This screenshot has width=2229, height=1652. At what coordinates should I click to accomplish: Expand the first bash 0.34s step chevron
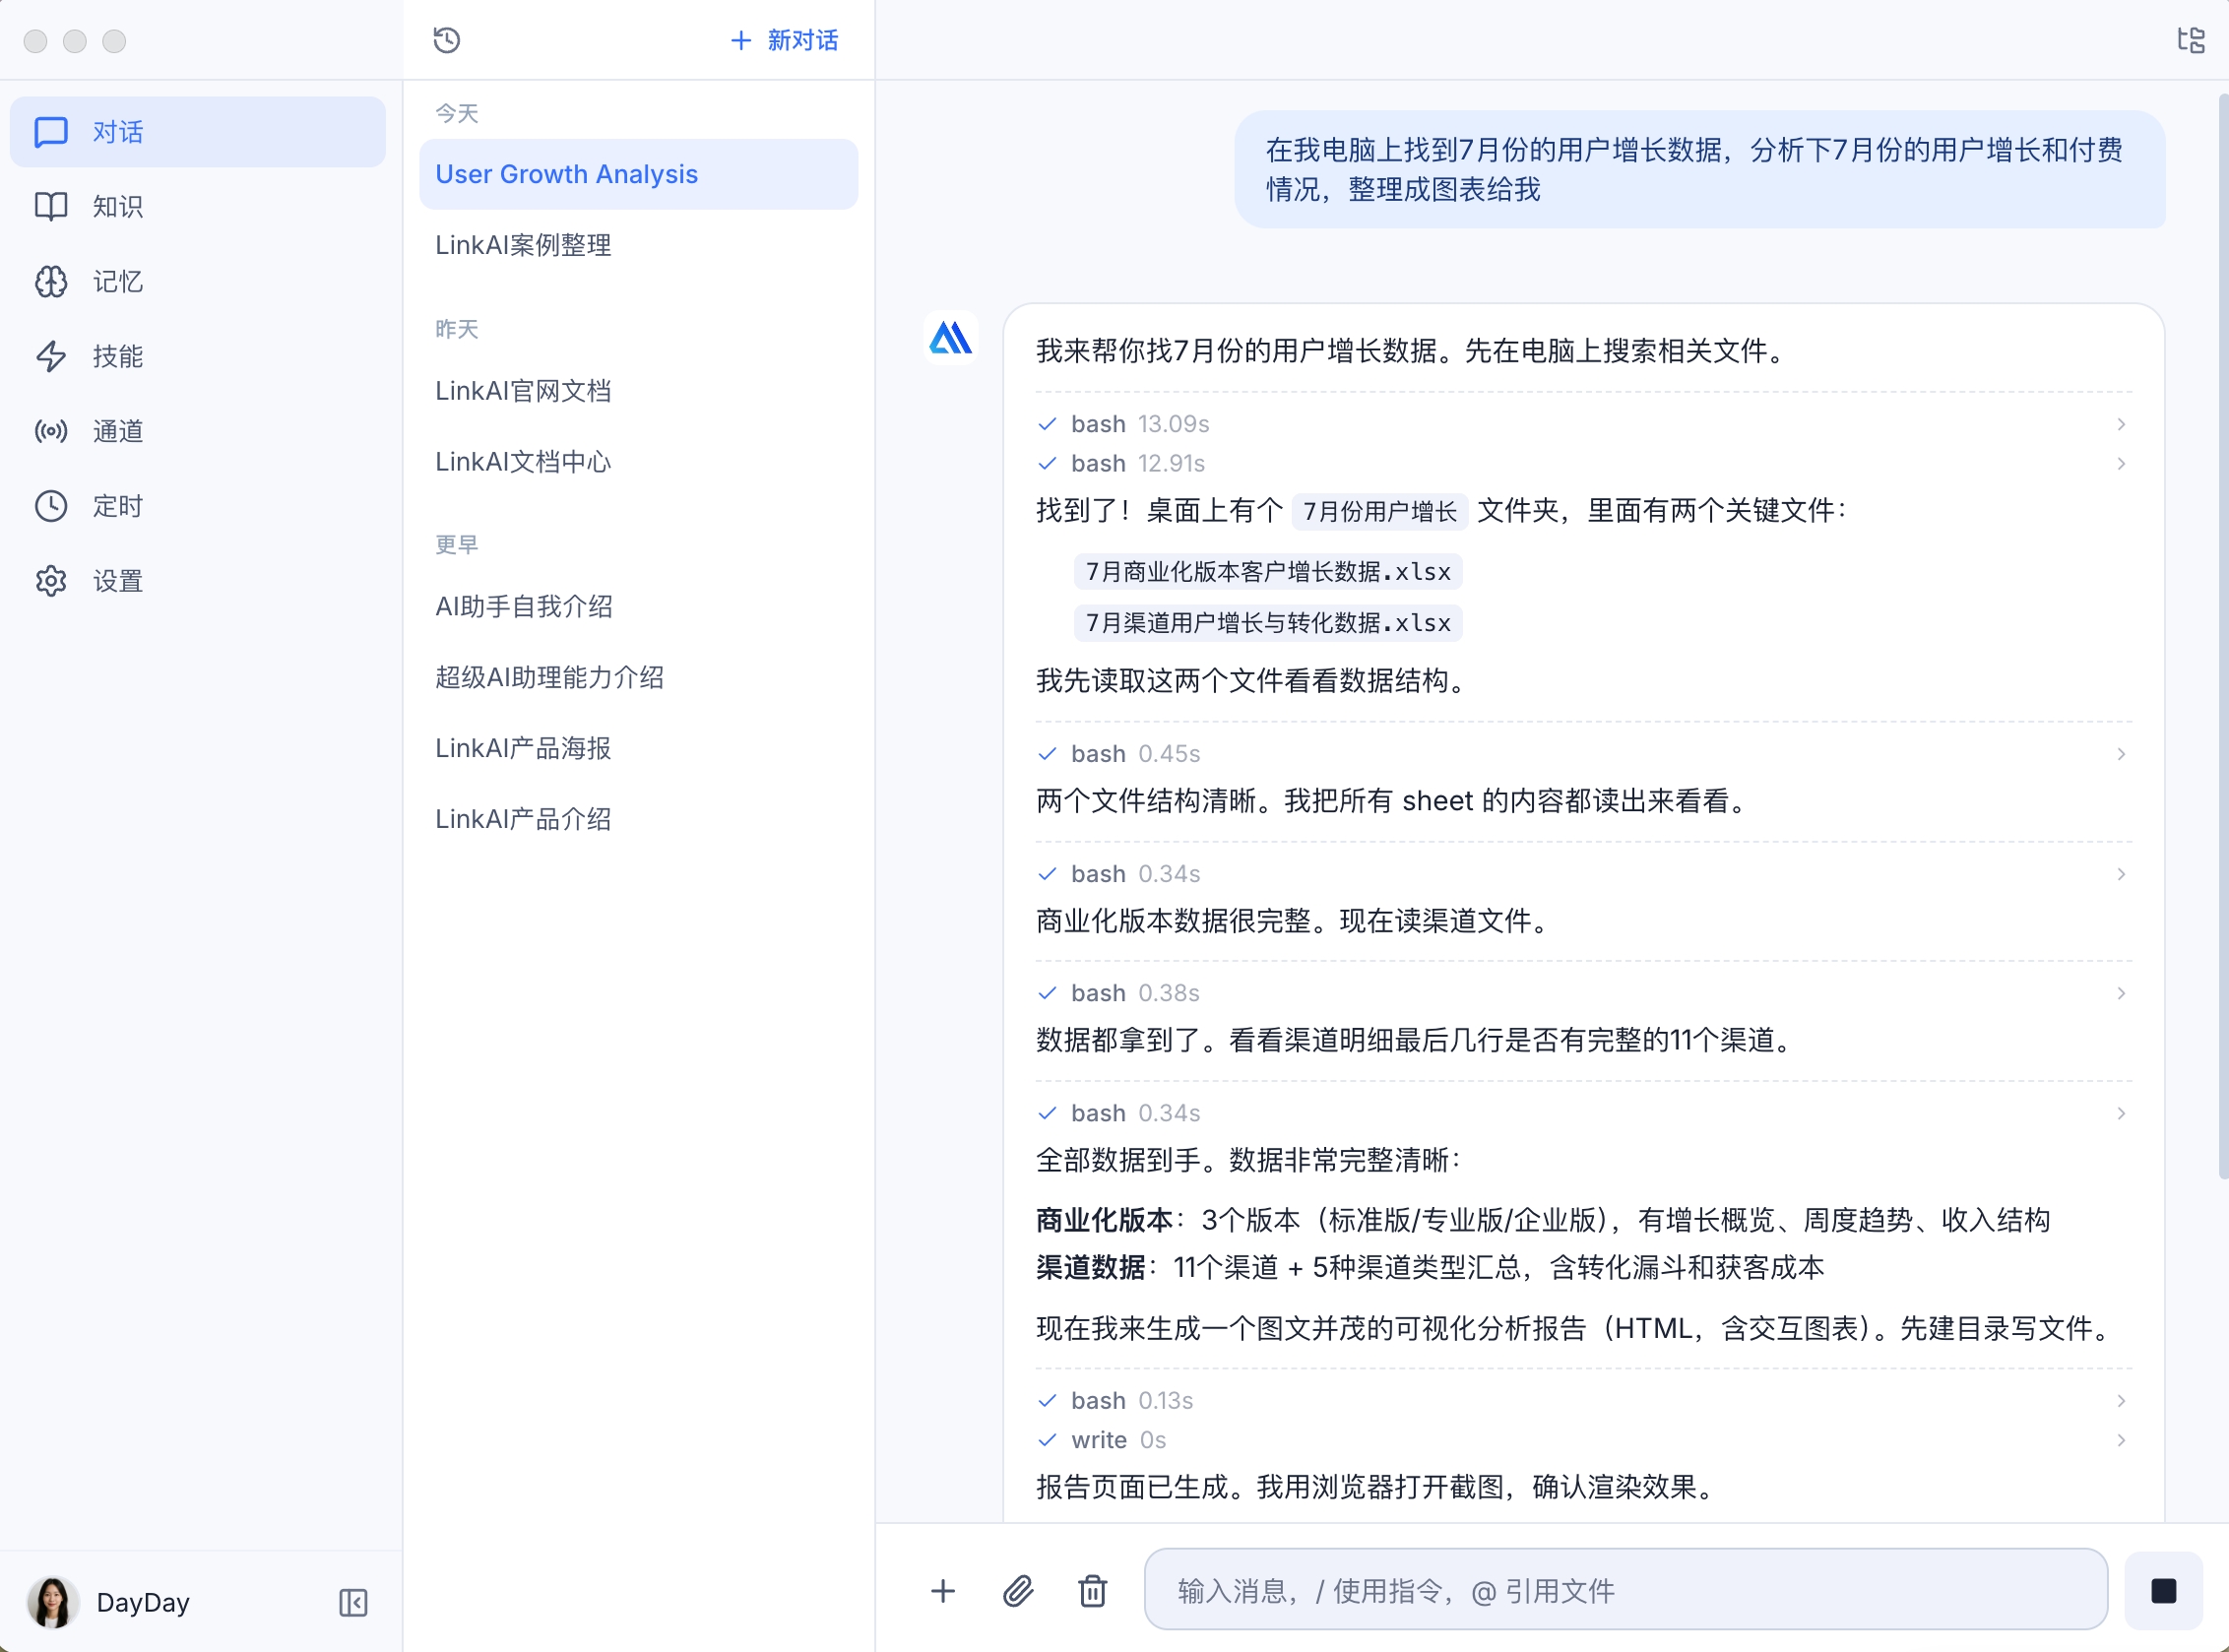point(2120,873)
